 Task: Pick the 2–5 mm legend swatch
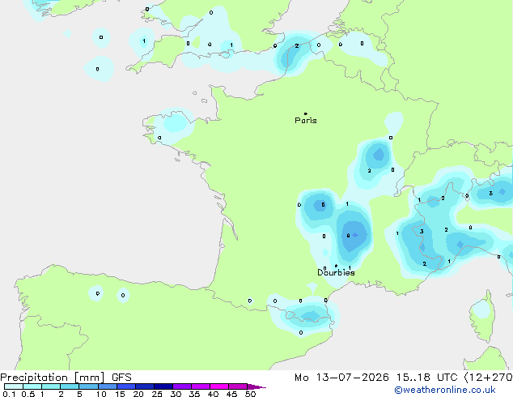pyautogui.click(x=70, y=386)
